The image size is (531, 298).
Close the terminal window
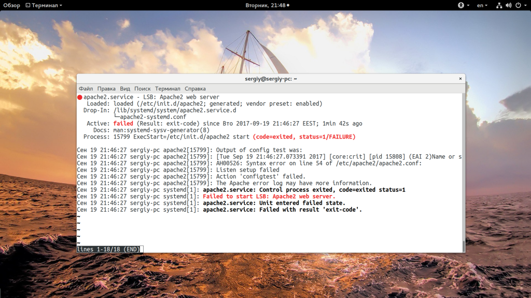(460, 79)
